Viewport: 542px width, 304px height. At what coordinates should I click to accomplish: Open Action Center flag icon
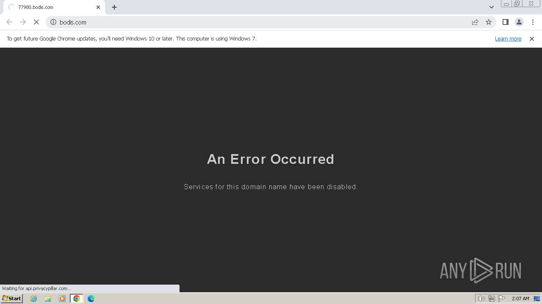click(x=502, y=299)
